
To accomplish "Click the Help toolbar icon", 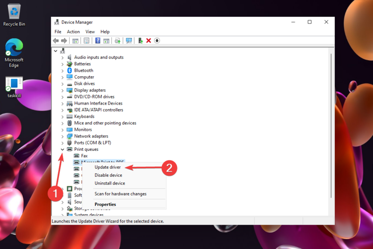I will pos(98,40).
